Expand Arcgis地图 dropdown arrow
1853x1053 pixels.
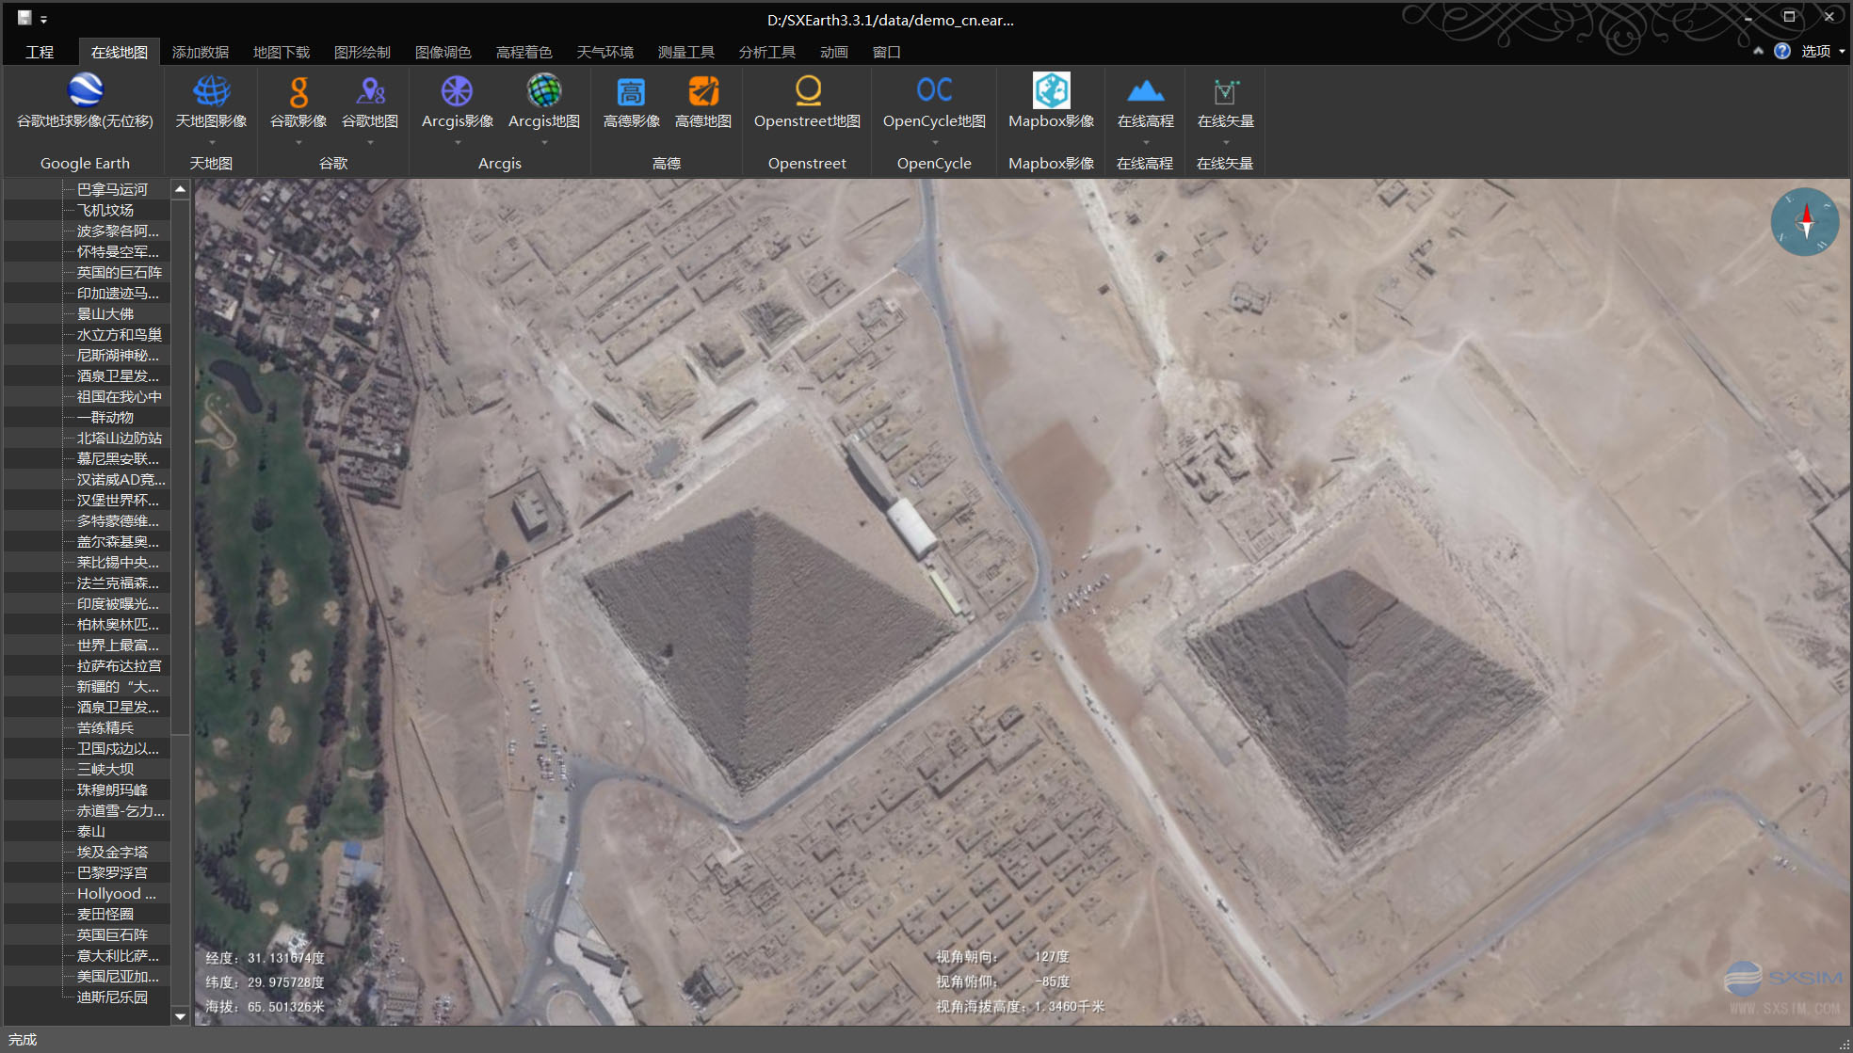coord(544,143)
